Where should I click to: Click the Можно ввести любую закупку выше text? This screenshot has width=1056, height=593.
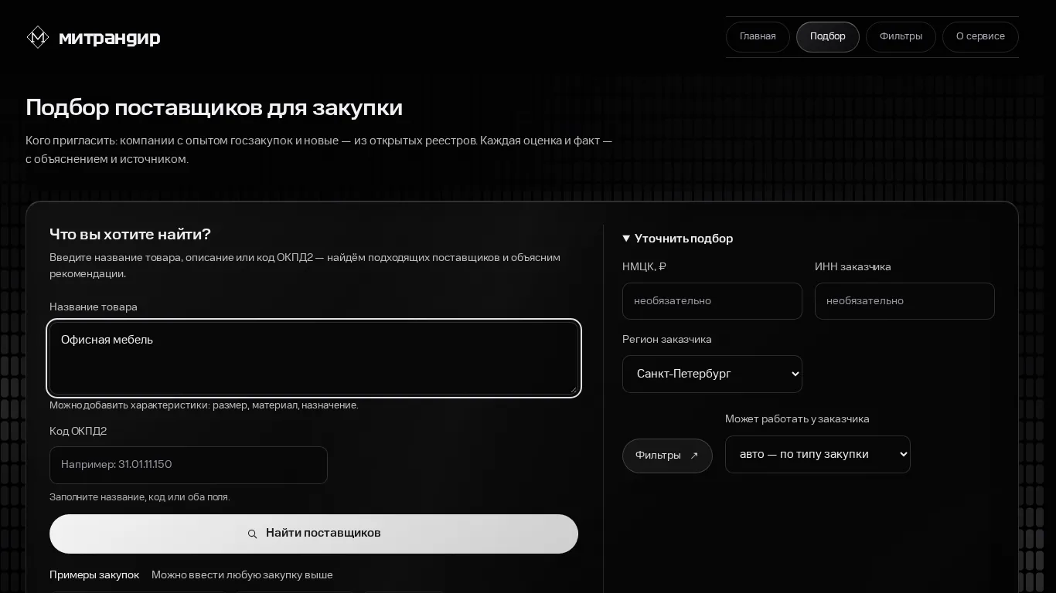pyautogui.click(x=242, y=575)
